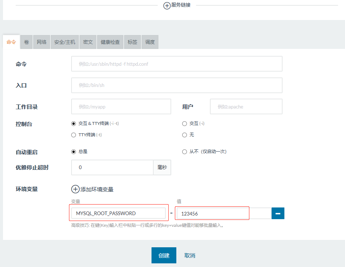Click the 用户 input field

246,107
